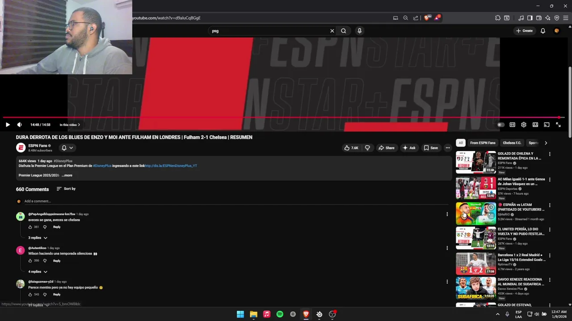Select the 'All' filter chip
Screen dimensions: 572x321
tap(460, 143)
